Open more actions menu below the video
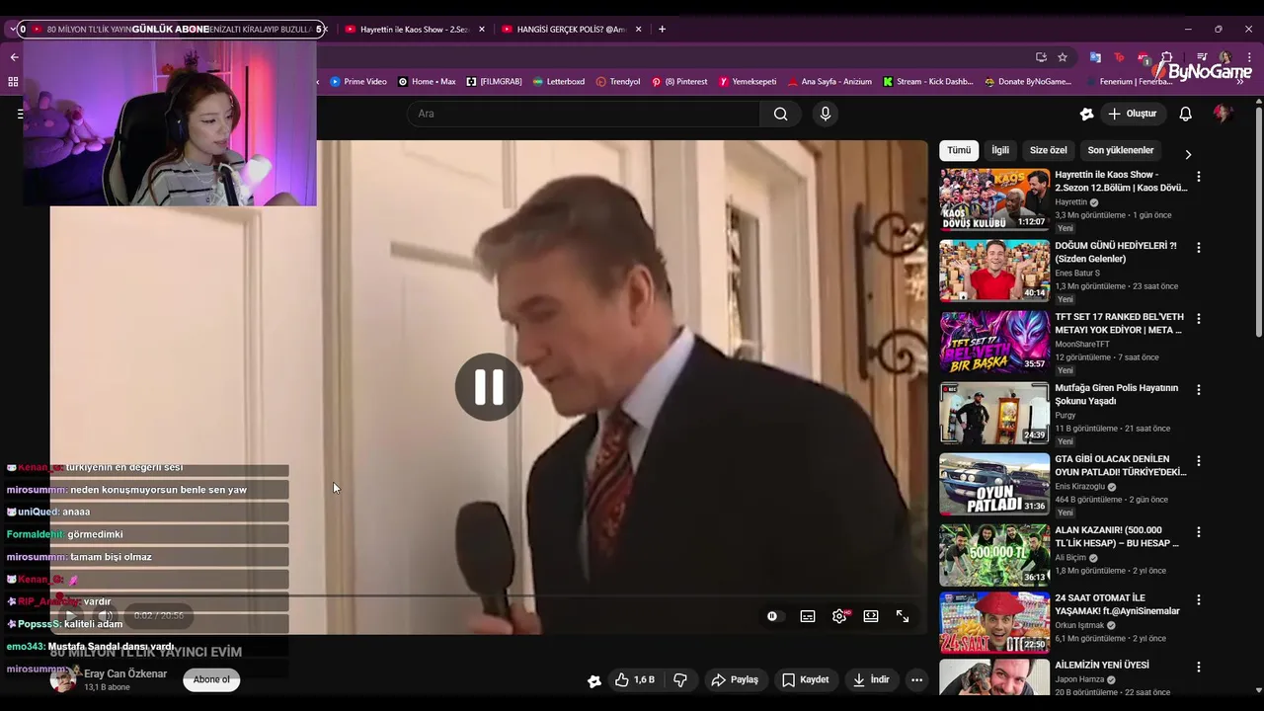 916,680
